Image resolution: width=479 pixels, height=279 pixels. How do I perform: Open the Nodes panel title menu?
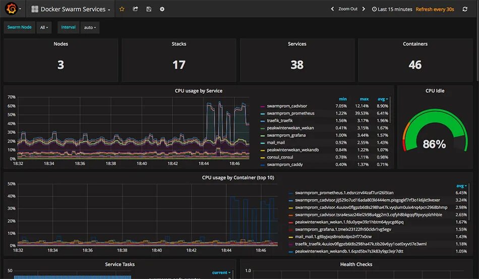(x=61, y=44)
